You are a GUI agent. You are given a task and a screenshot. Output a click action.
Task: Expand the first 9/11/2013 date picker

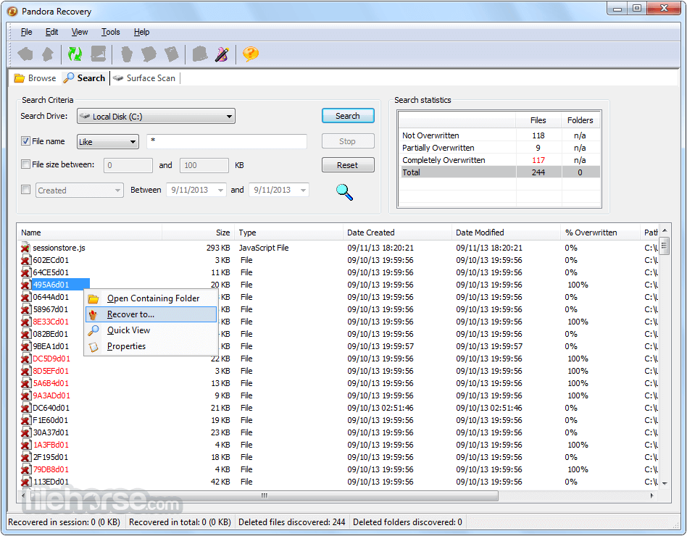[220, 190]
